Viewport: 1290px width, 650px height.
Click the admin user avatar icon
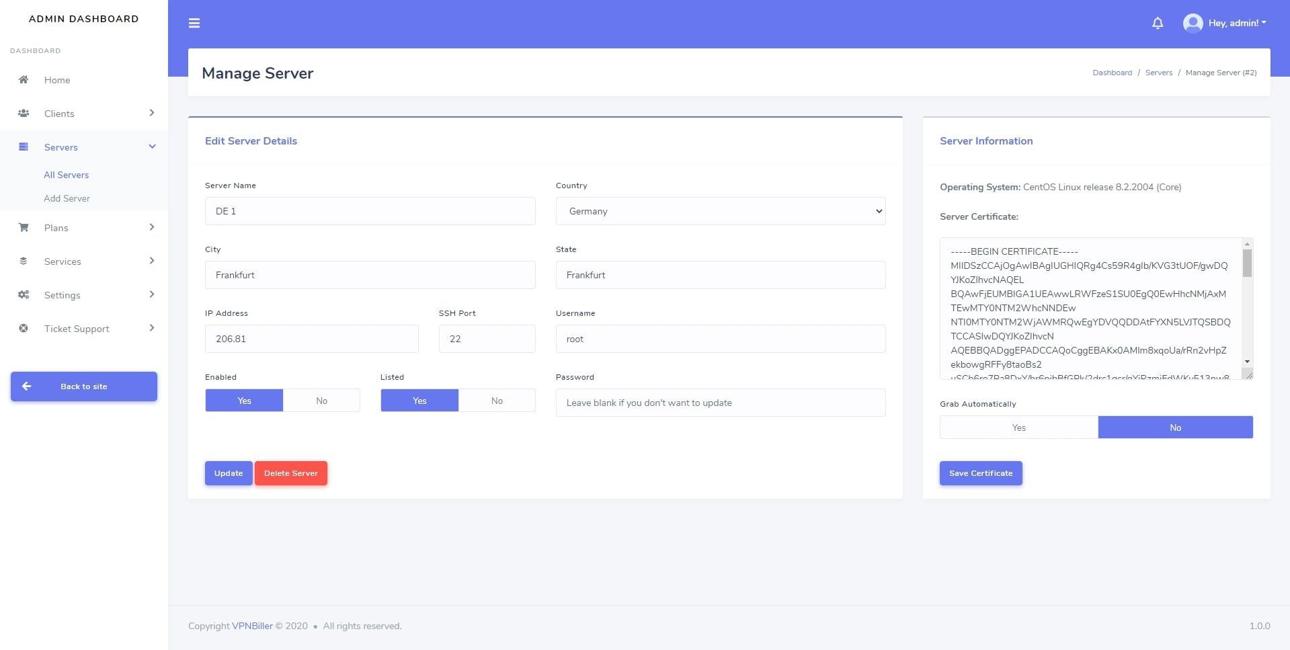click(x=1193, y=23)
